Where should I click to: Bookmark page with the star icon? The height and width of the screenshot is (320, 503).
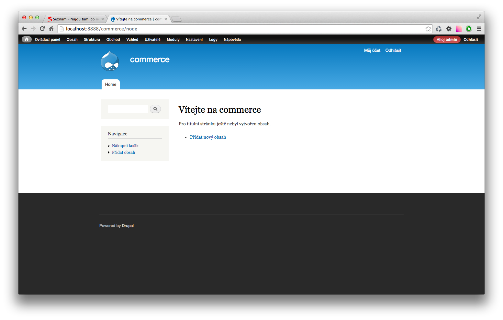[428, 29]
